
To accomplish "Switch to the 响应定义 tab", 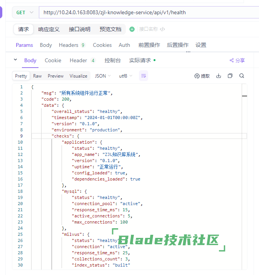I will pos(49,29).
